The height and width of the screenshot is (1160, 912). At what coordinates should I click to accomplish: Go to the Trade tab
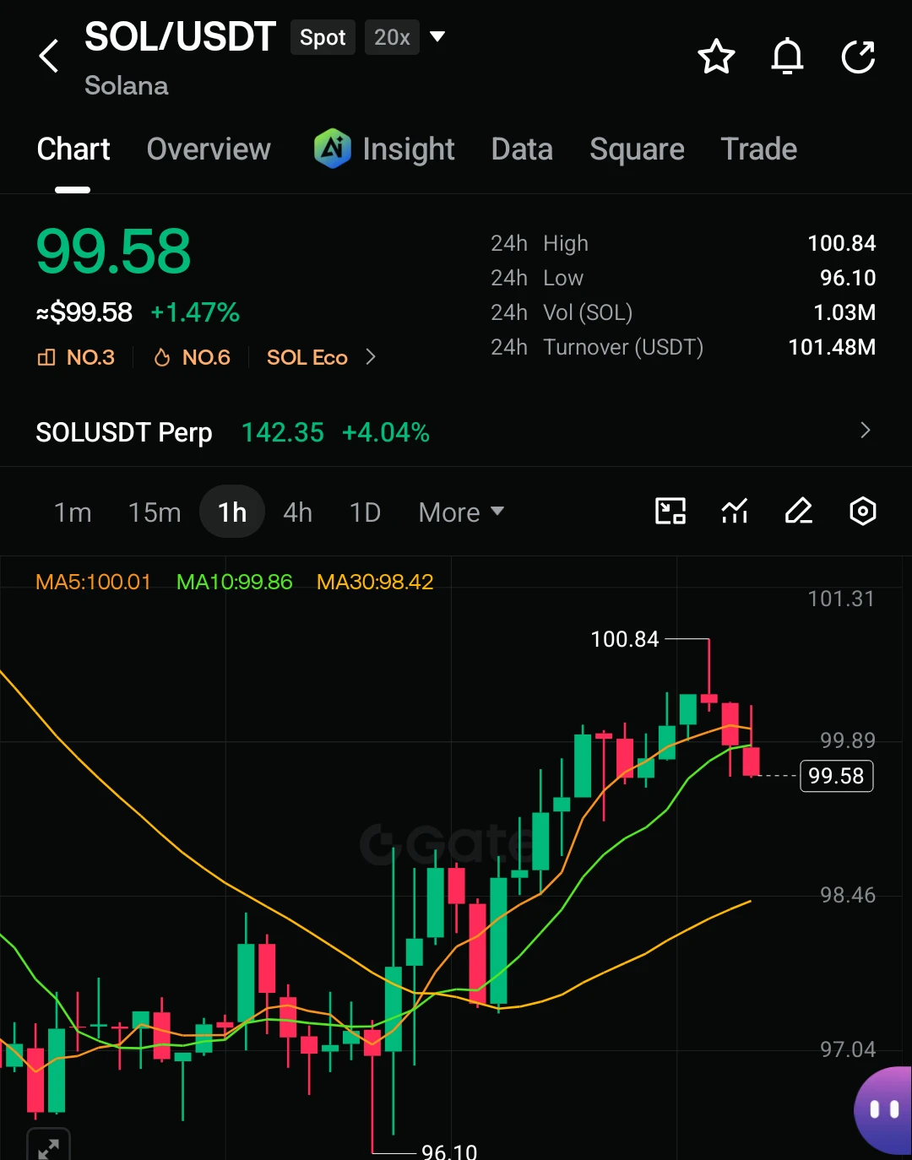(758, 149)
